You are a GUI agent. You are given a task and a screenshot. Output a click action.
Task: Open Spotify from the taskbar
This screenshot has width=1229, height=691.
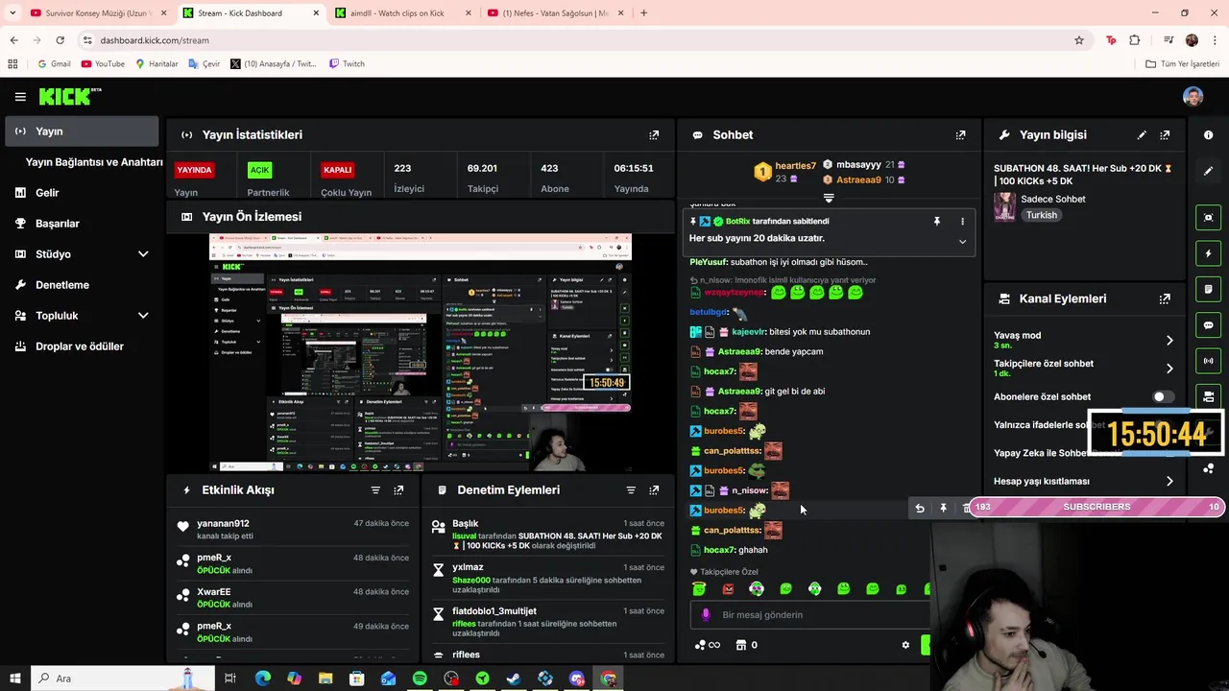pos(420,679)
